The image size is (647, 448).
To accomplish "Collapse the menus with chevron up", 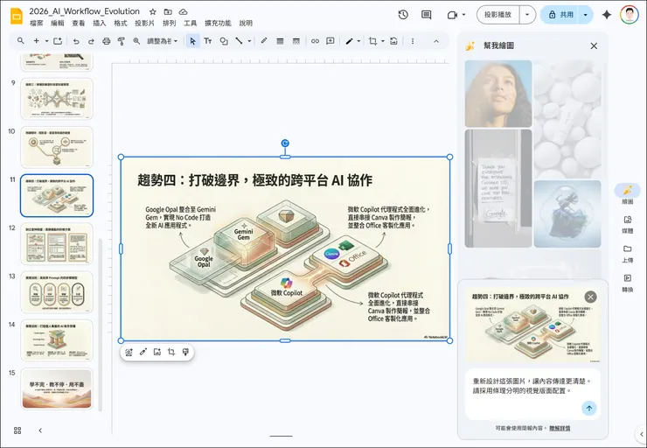I will pos(436,41).
